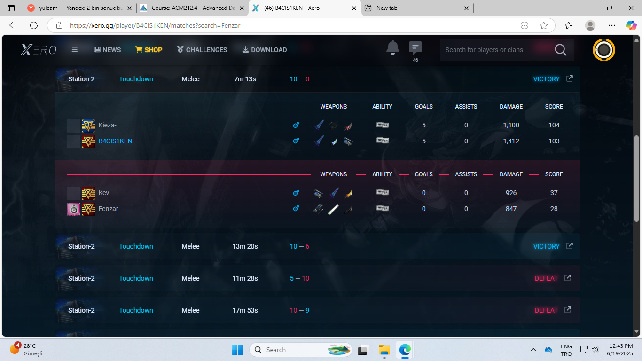Image resolution: width=642 pixels, height=361 pixels.
Task: Open the orange profile avatar icon
Action: coord(603,50)
